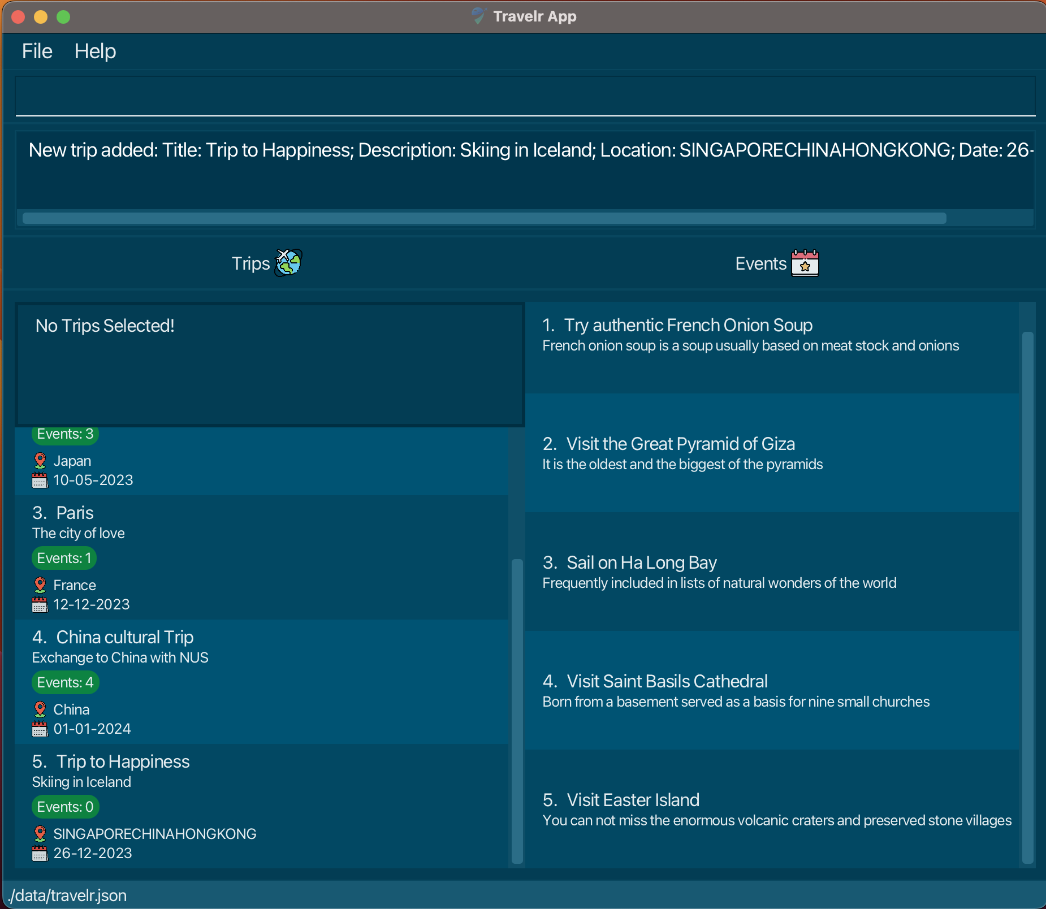Click the No Trips Selected! panel
1046x909 pixels.
[270, 365]
